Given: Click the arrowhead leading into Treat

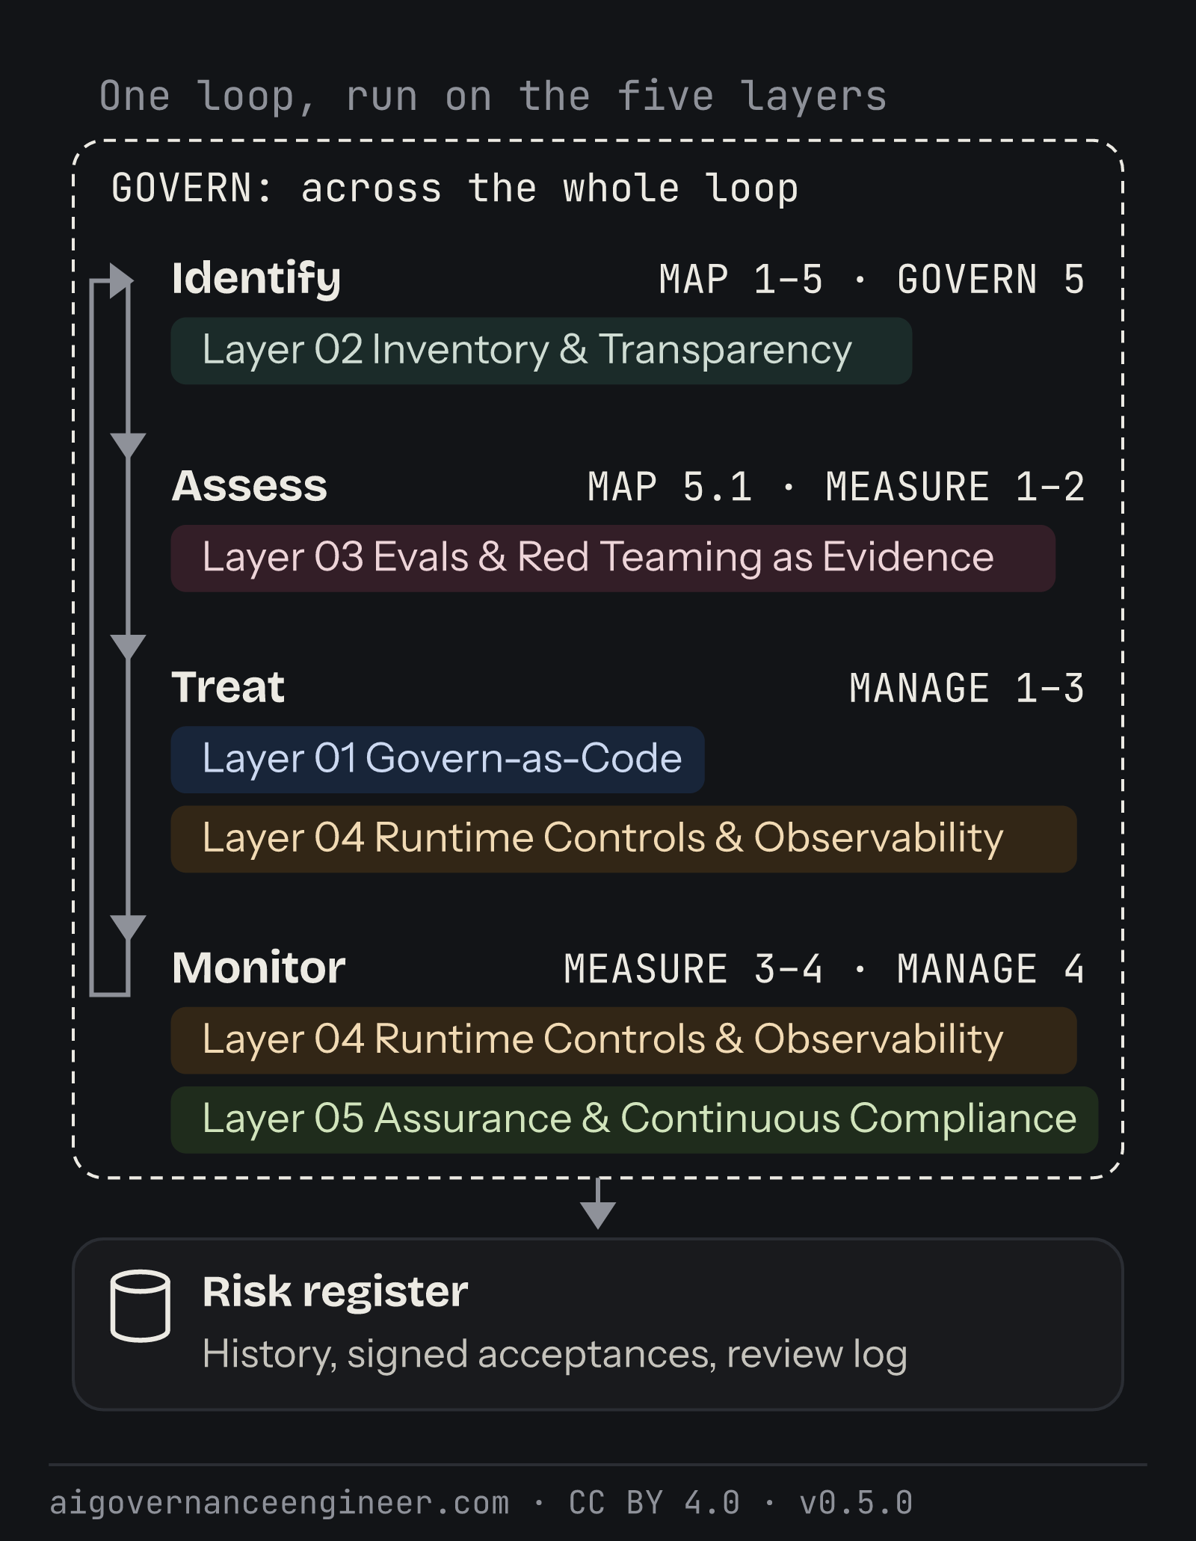Looking at the screenshot, I should point(128,648).
